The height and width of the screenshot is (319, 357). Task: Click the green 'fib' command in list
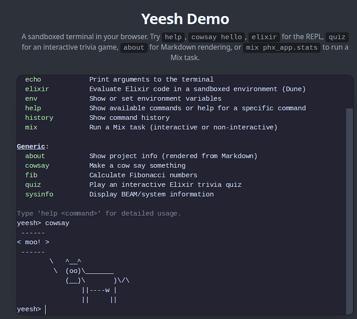tap(31, 175)
